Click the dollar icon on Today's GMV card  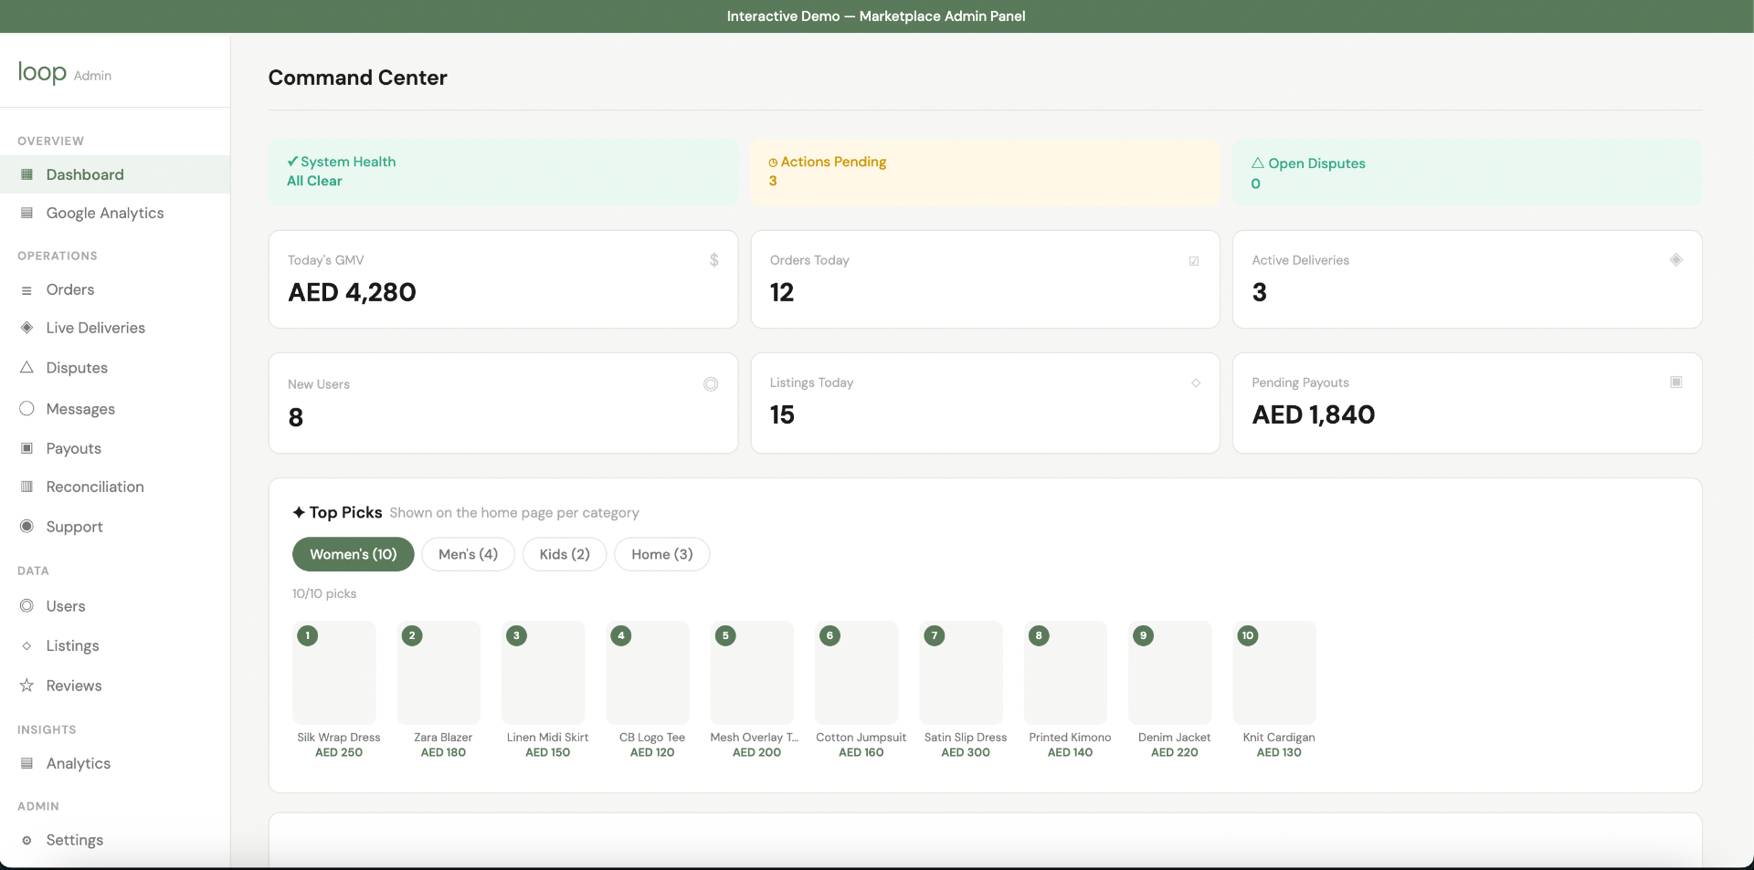coord(714,260)
